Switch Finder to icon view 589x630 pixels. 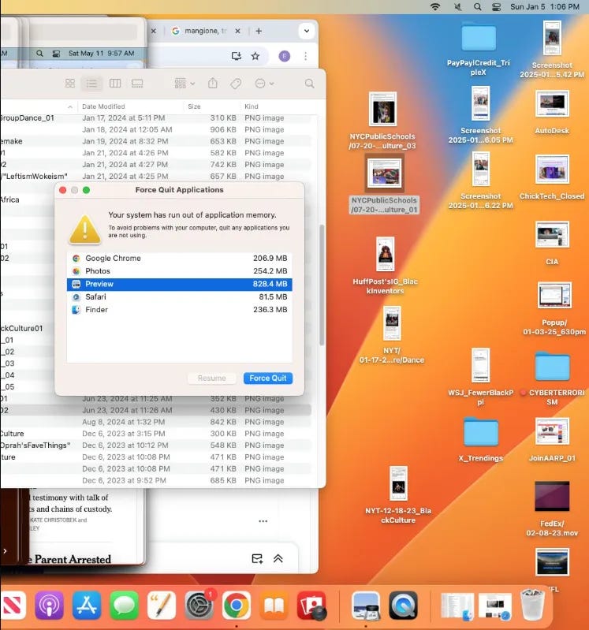point(70,83)
